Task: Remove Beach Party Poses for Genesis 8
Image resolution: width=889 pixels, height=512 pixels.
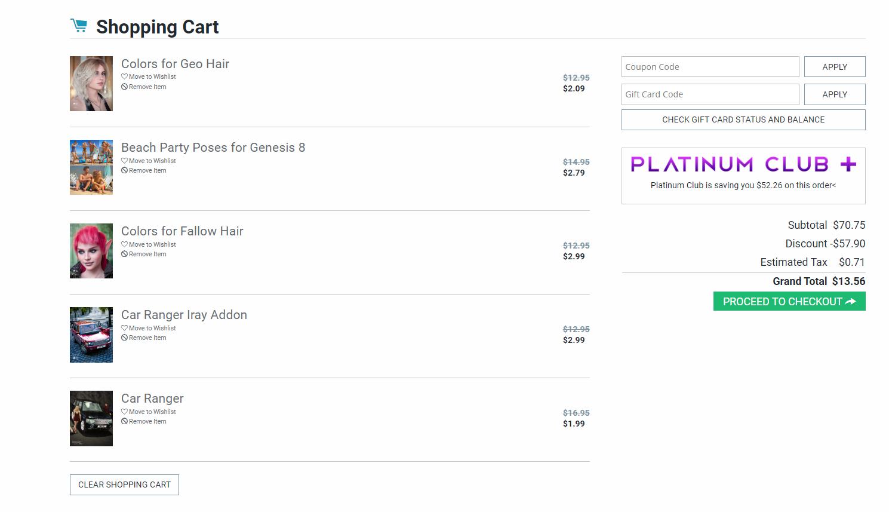Action: 147,170
